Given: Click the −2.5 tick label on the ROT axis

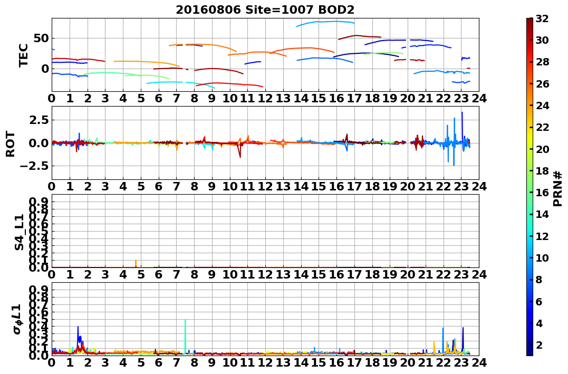Looking at the screenshot, I should (x=34, y=166).
